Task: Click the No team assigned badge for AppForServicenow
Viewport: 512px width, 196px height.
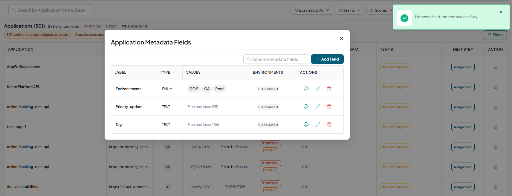Action: (x=395, y=67)
